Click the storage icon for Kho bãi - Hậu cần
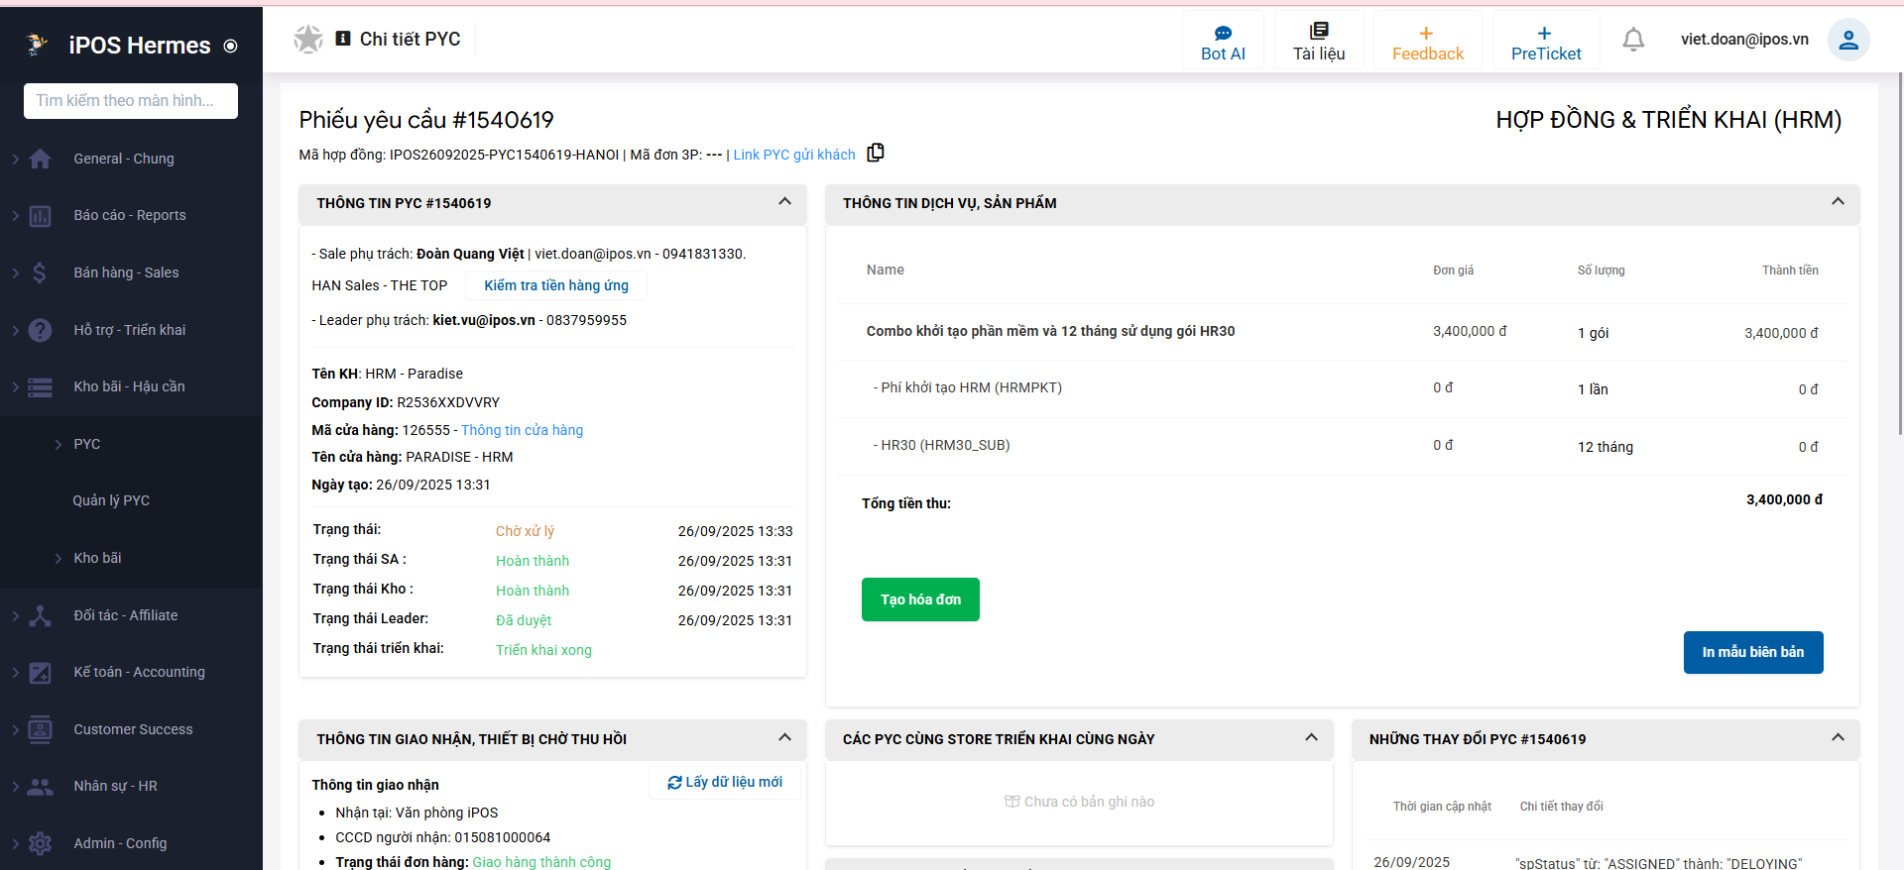The width and height of the screenshot is (1904, 870). click(41, 387)
